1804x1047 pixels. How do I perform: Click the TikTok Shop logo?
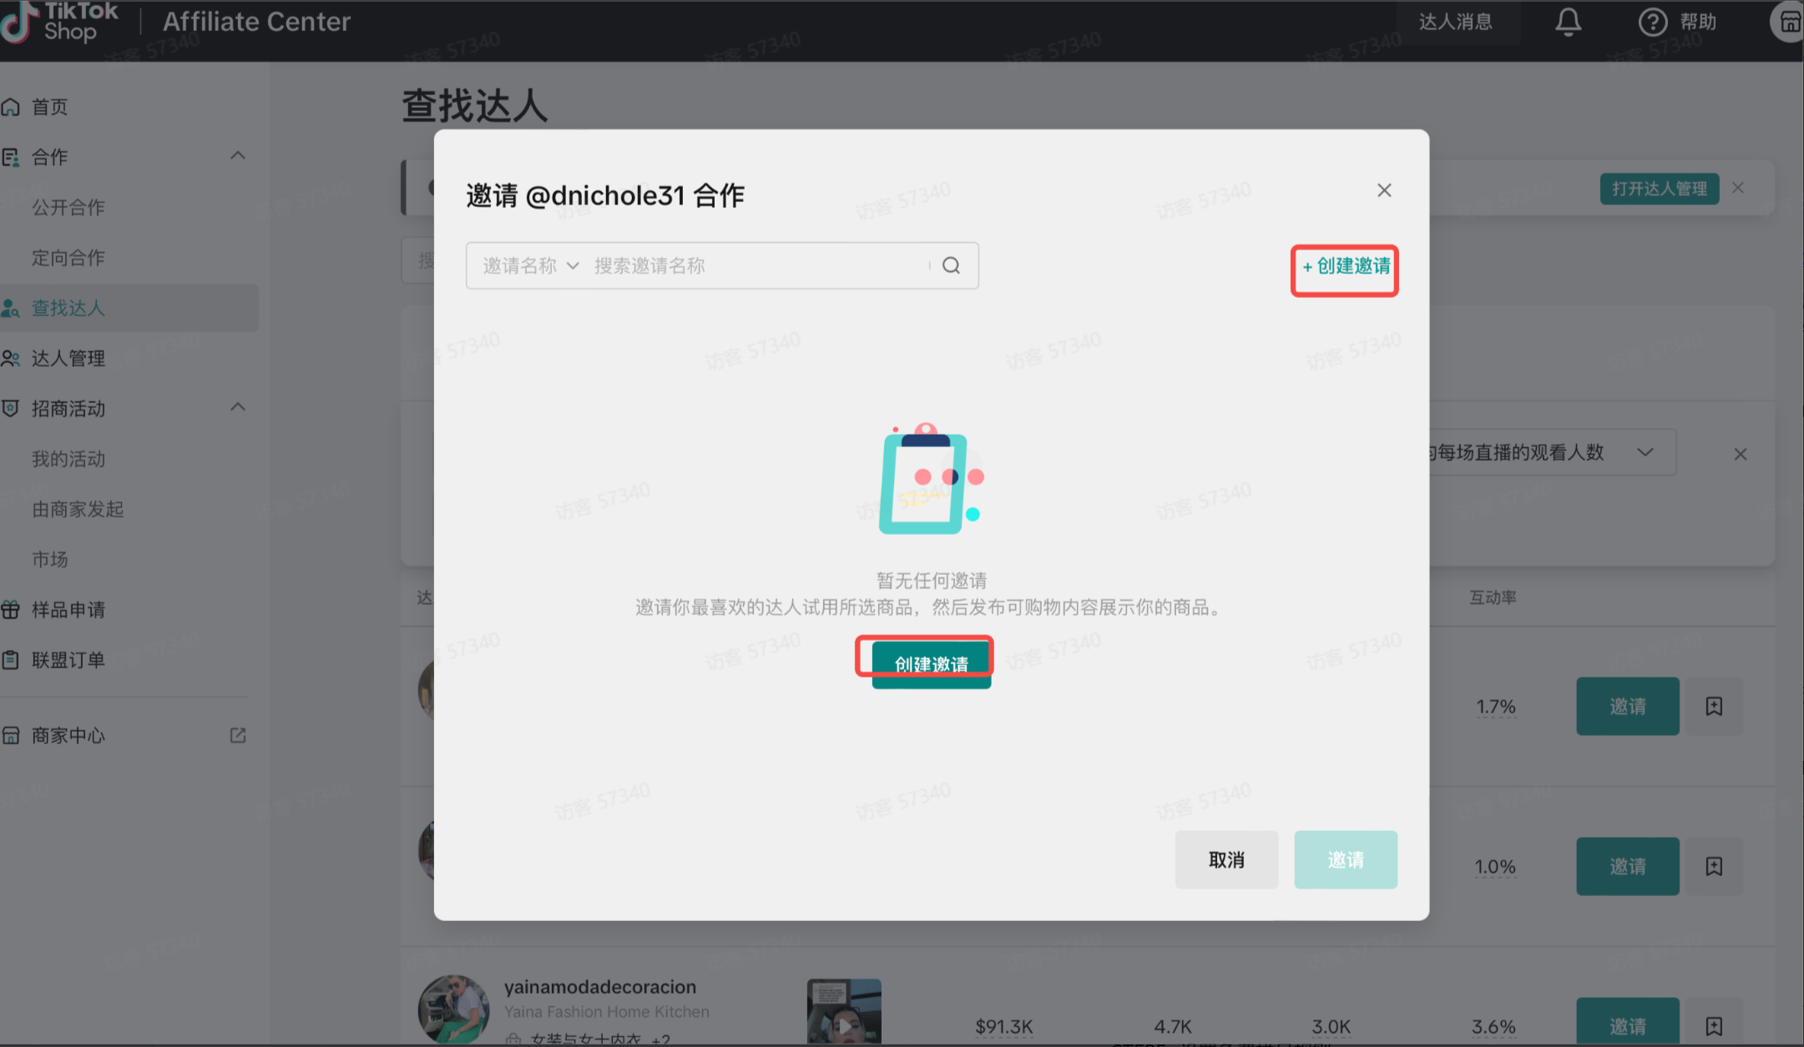point(60,22)
